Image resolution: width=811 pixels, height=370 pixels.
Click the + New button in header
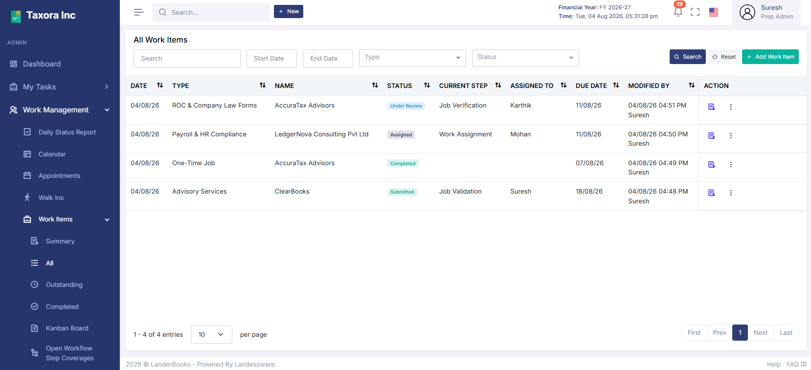pyautogui.click(x=289, y=11)
